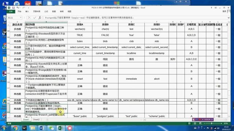The width and height of the screenshot is (234, 131).
Task: Click the Sign in link
Action: 224,11
